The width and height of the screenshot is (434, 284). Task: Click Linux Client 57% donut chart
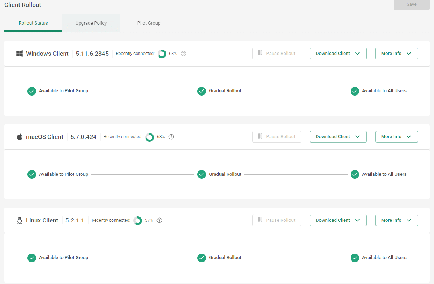click(138, 220)
